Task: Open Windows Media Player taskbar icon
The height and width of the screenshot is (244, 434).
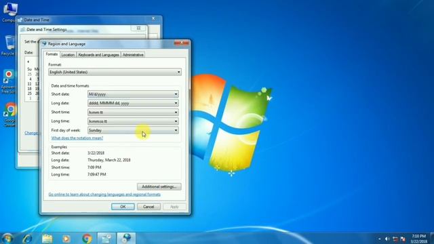Action: pyautogui.click(x=66, y=239)
